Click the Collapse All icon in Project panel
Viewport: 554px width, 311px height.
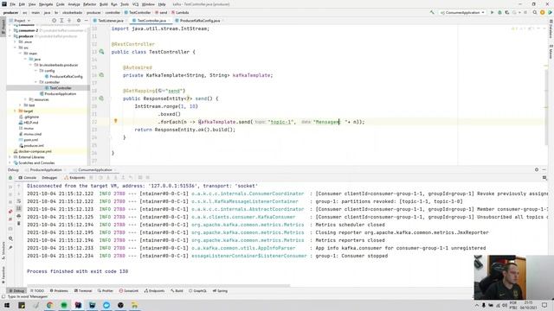tap(69, 21)
